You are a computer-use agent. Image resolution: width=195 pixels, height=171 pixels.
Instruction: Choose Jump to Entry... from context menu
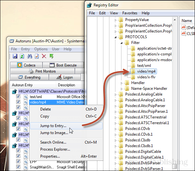(x=66, y=126)
